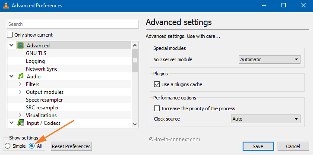Click the Audio music note icon
This screenshot has height=155, width=313.
pos(21,76)
